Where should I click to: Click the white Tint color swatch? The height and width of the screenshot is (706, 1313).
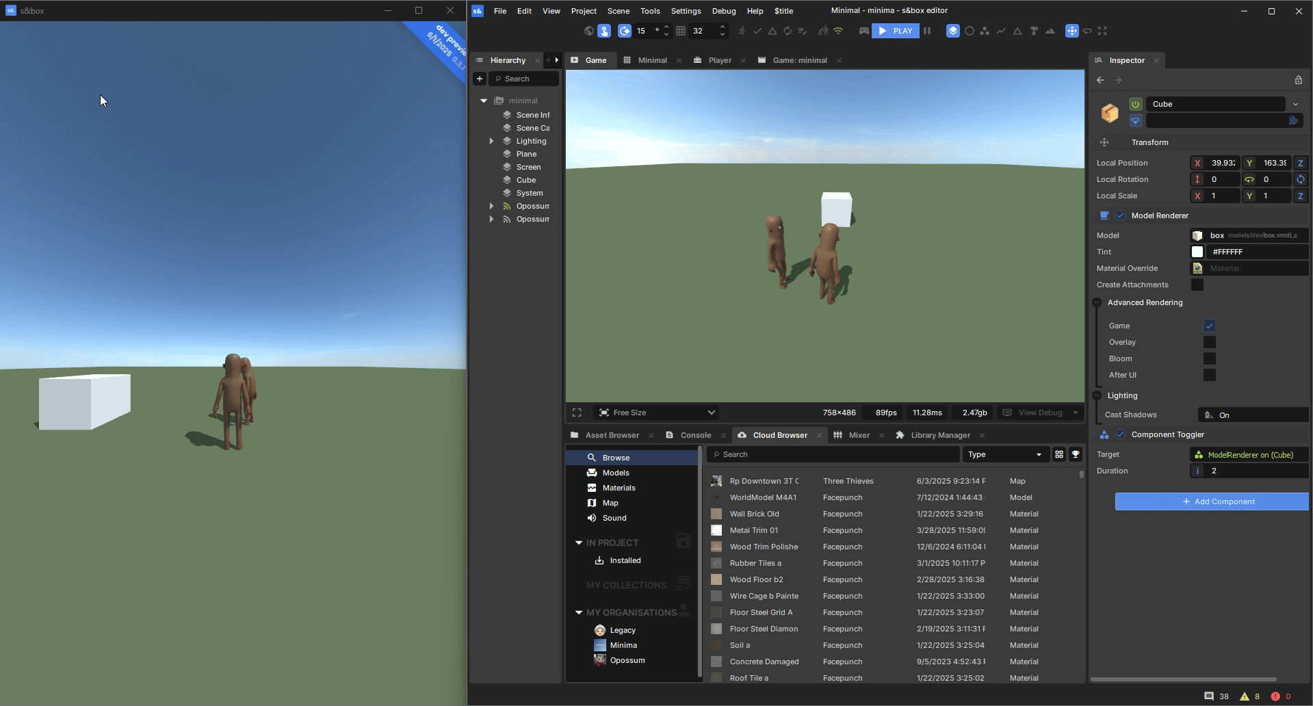[x=1197, y=252]
